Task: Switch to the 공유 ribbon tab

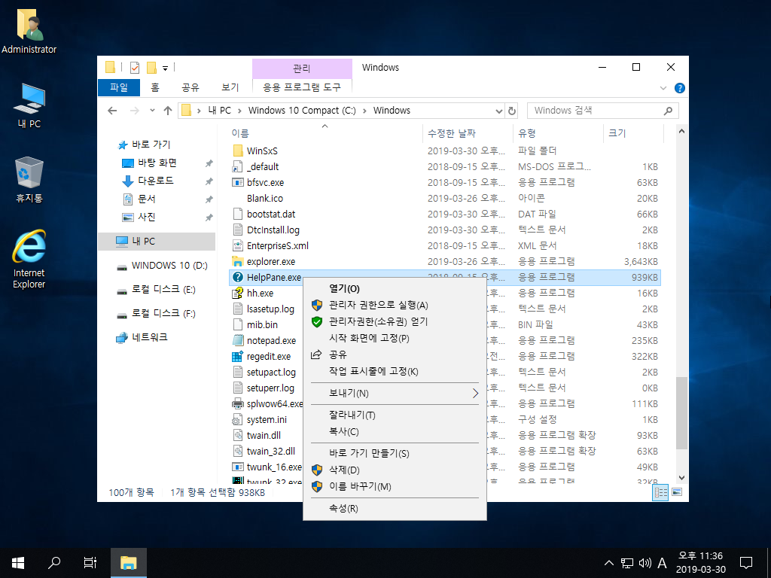Action: [190, 87]
